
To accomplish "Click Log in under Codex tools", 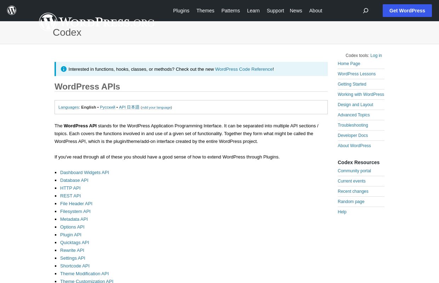I will pyautogui.click(x=376, y=56).
